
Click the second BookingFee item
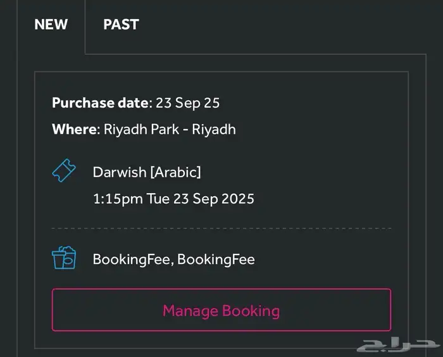pyautogui.click(x=216, y=259)
